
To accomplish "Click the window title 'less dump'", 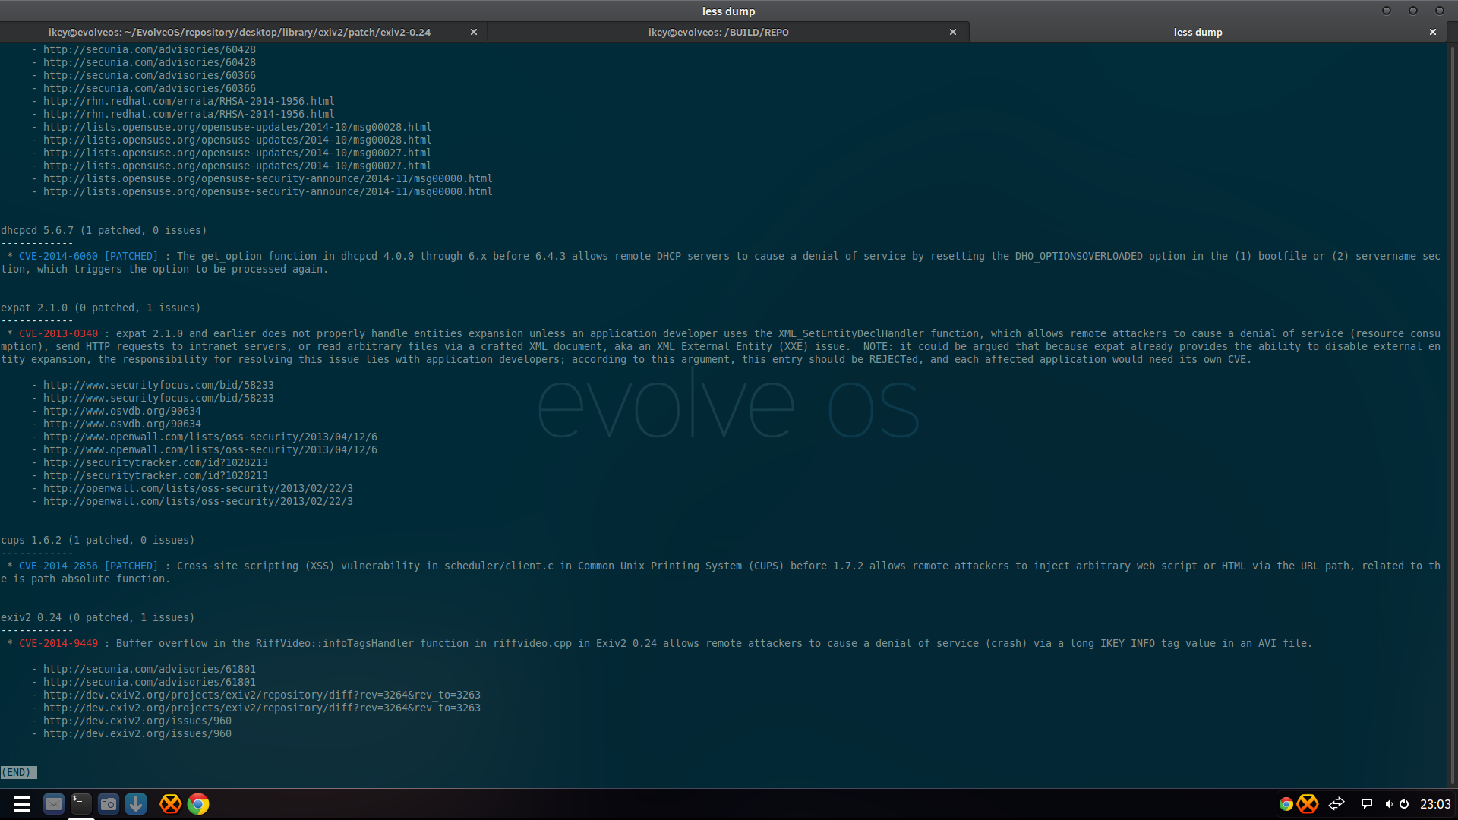I will (728, 11).
